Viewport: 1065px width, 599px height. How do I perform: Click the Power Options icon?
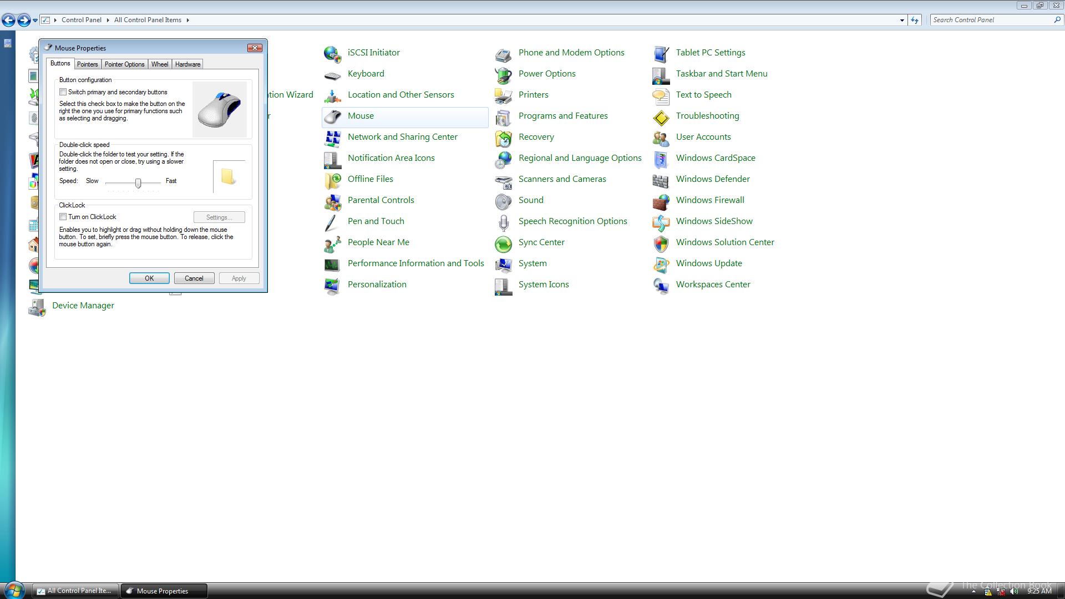[x=503, y=74]
